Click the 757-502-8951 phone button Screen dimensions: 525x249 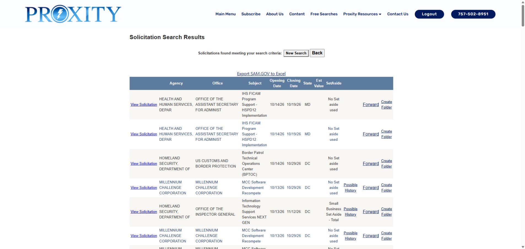(473, 14)
